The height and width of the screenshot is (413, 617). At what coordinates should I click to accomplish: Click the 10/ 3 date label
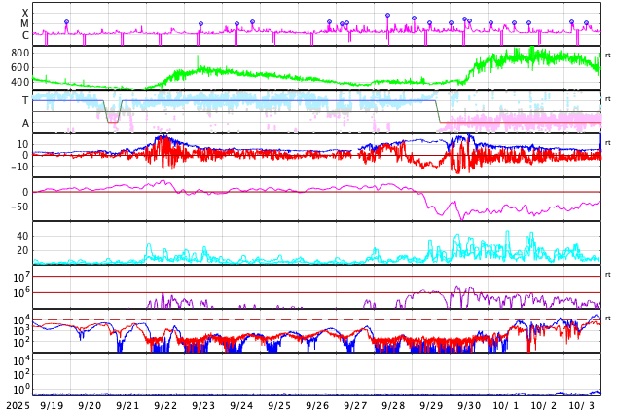click(582, 405)
